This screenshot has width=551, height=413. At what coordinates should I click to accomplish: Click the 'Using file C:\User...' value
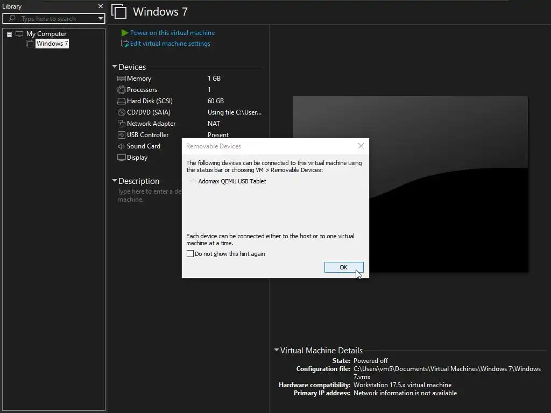tap(235, 112)
